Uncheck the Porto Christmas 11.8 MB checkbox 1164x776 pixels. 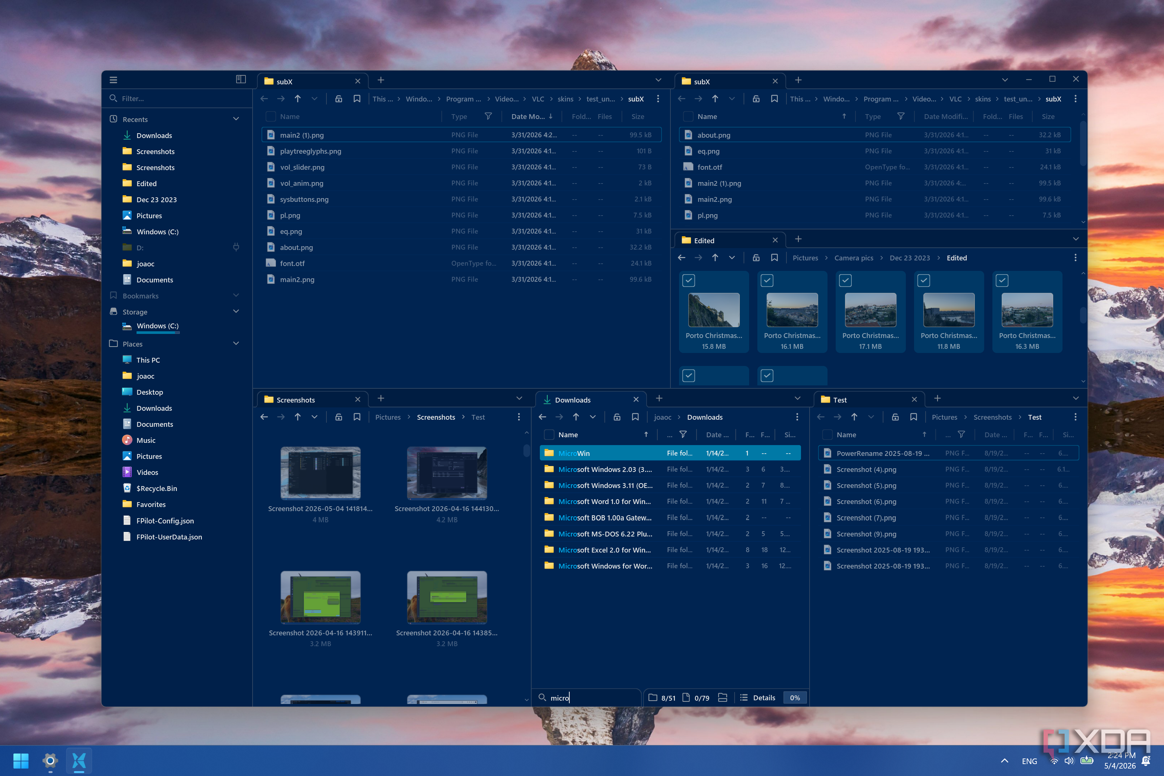[923, 281]
